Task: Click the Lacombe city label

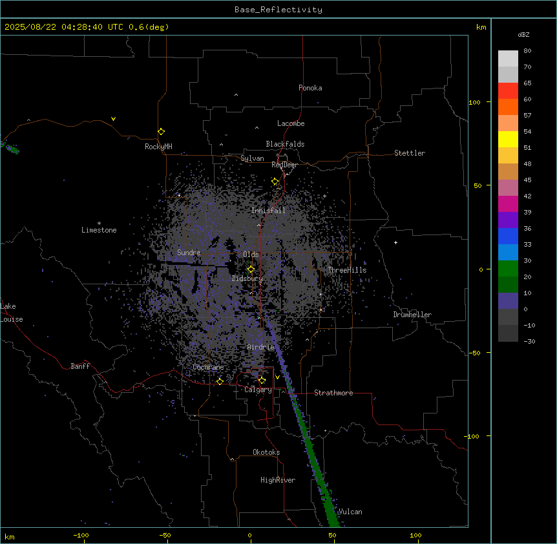Action: tap(291, 123)
